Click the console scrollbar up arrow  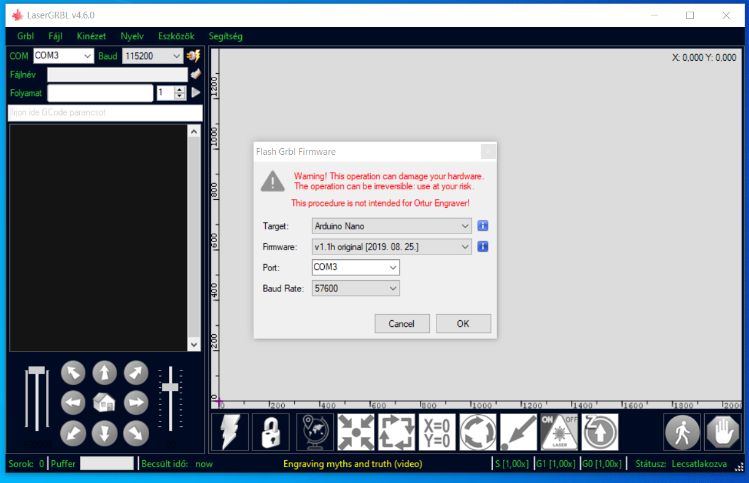click(194, 132)
